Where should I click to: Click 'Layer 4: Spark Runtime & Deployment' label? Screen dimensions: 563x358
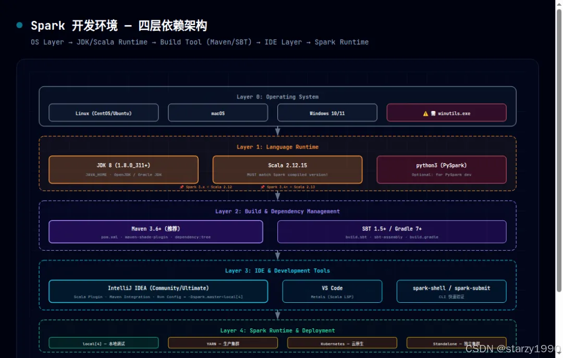277,330
